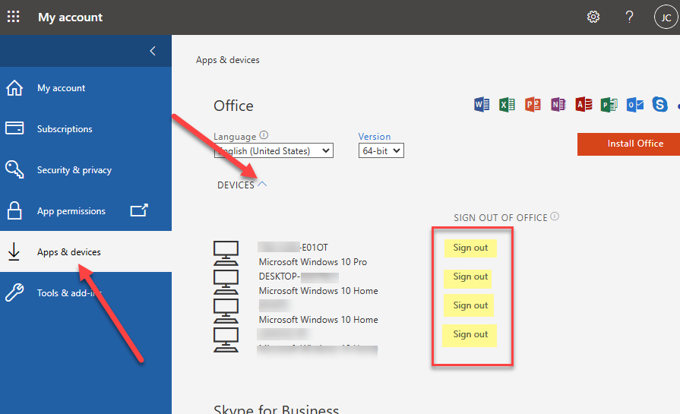The width and height of the screenshot is (680, 414).
Task: Click the Access app icon
Action: (584, 105)
